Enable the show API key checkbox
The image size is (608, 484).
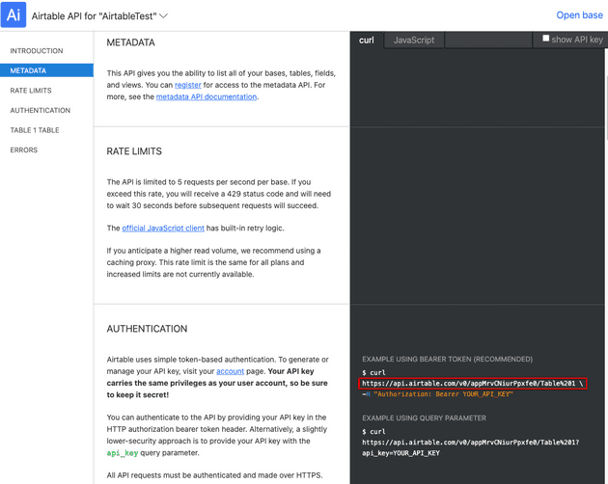pyautogui.click(x=546, y=38)
